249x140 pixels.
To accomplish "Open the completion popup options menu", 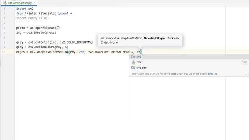I will click(x=247, y=73).
